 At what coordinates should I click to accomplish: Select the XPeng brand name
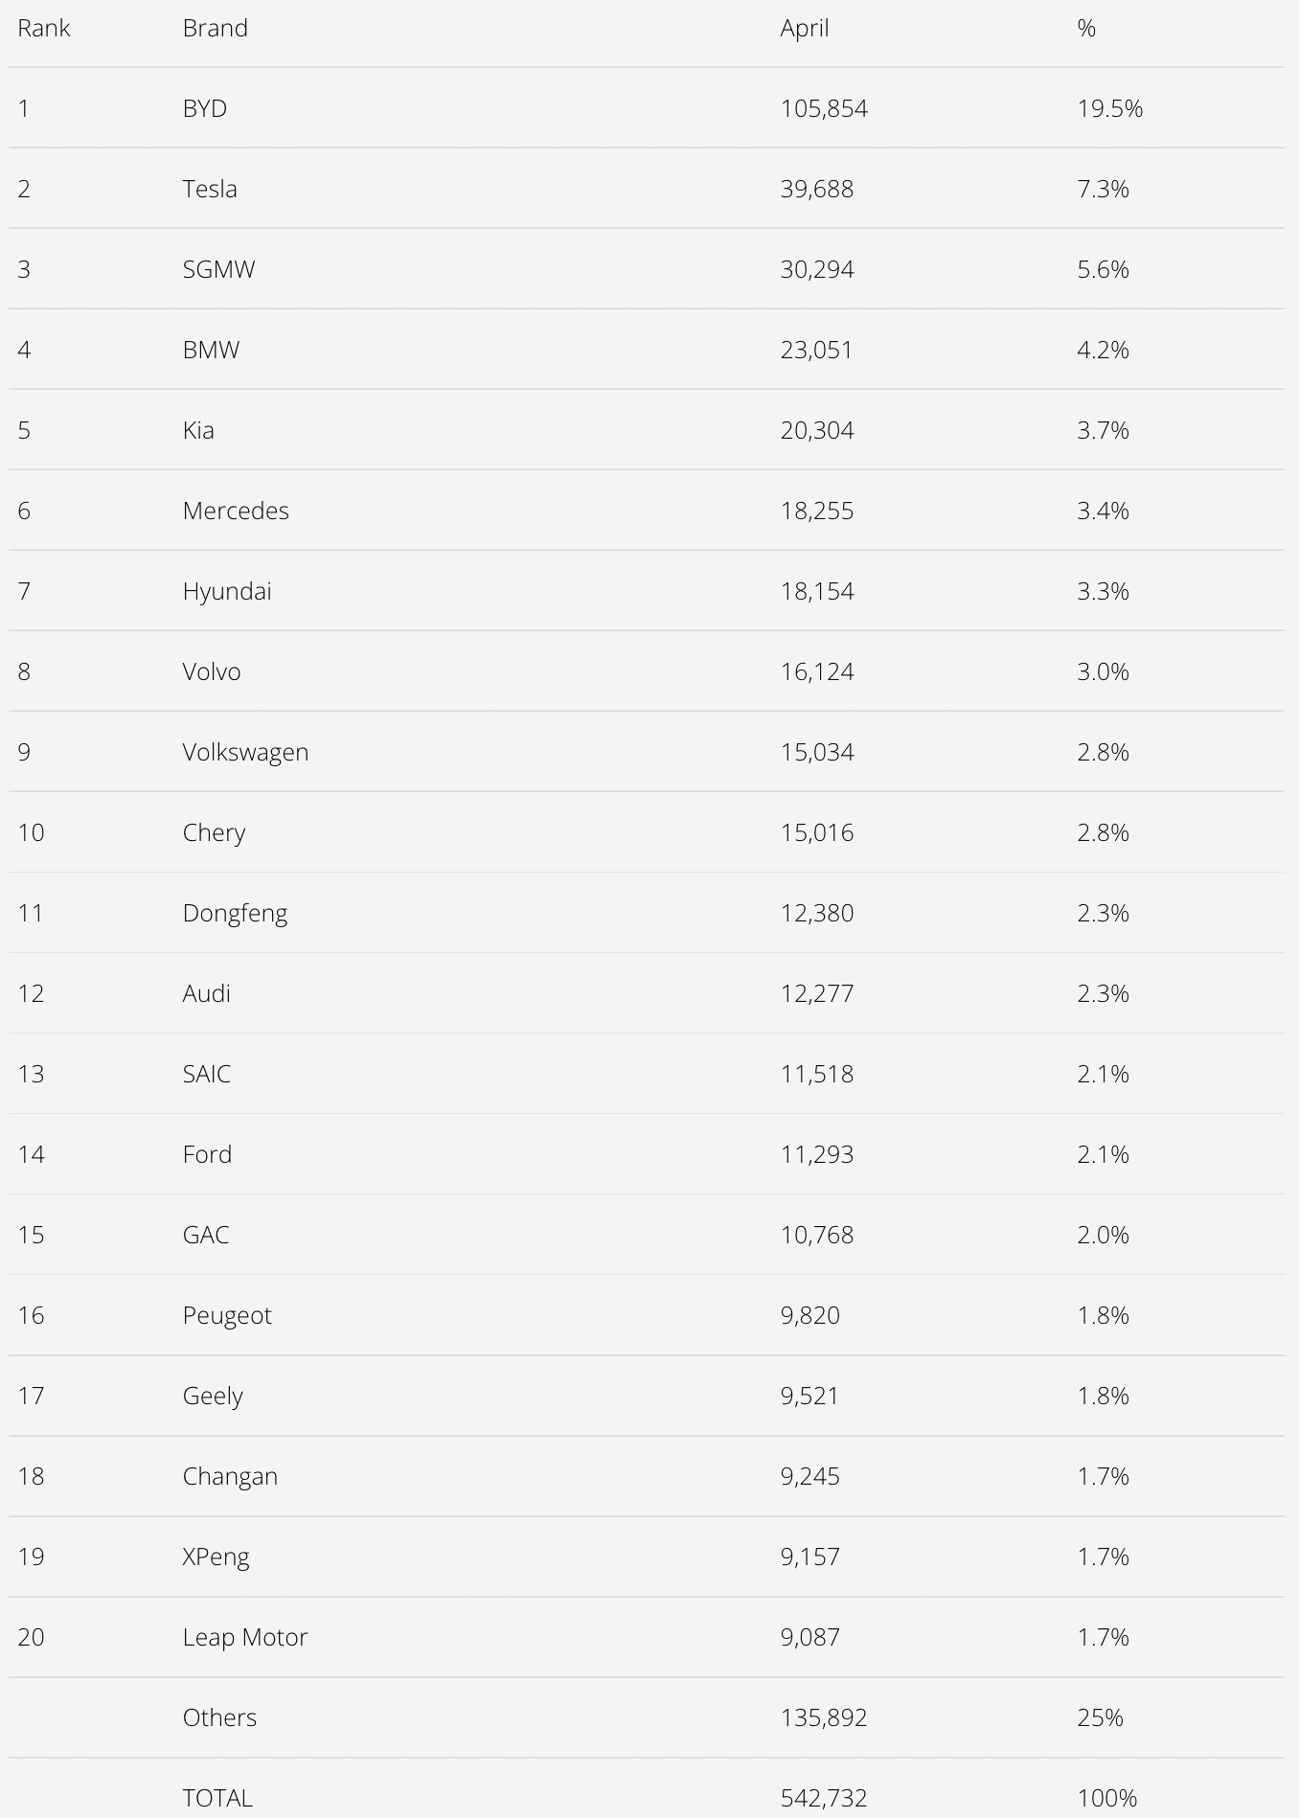(216, 1557)
